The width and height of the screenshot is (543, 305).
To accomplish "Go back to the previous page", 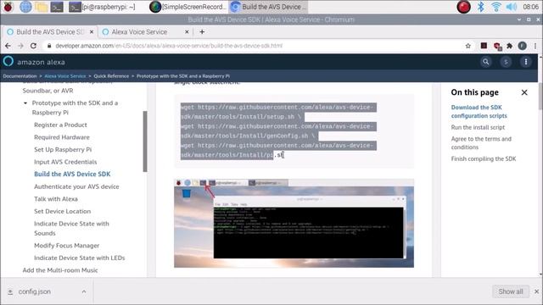I will pos(8,46).
